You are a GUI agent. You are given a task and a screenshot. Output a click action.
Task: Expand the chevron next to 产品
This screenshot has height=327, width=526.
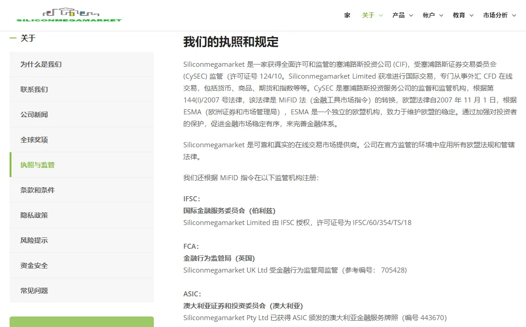click(x=411, y=16)
